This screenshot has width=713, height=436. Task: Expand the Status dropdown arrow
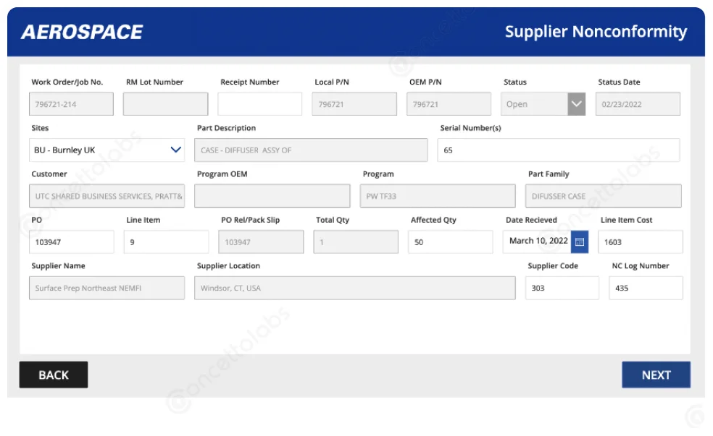(576, 104)
